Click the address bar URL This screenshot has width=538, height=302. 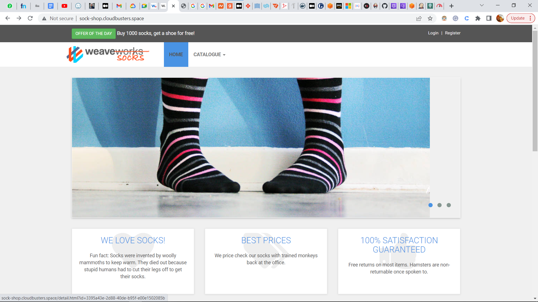tap(112, 18)
